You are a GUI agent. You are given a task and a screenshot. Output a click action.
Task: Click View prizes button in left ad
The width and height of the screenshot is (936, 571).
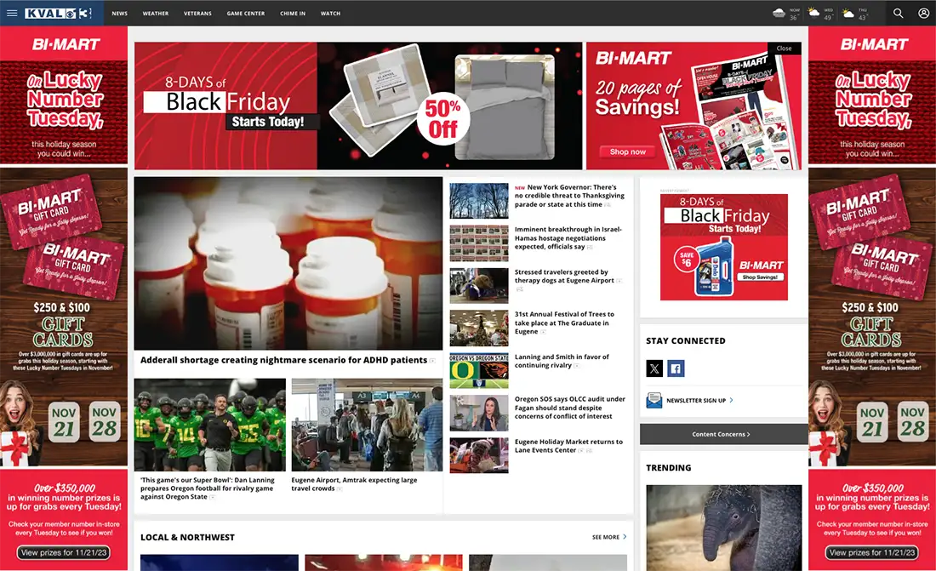63,552
